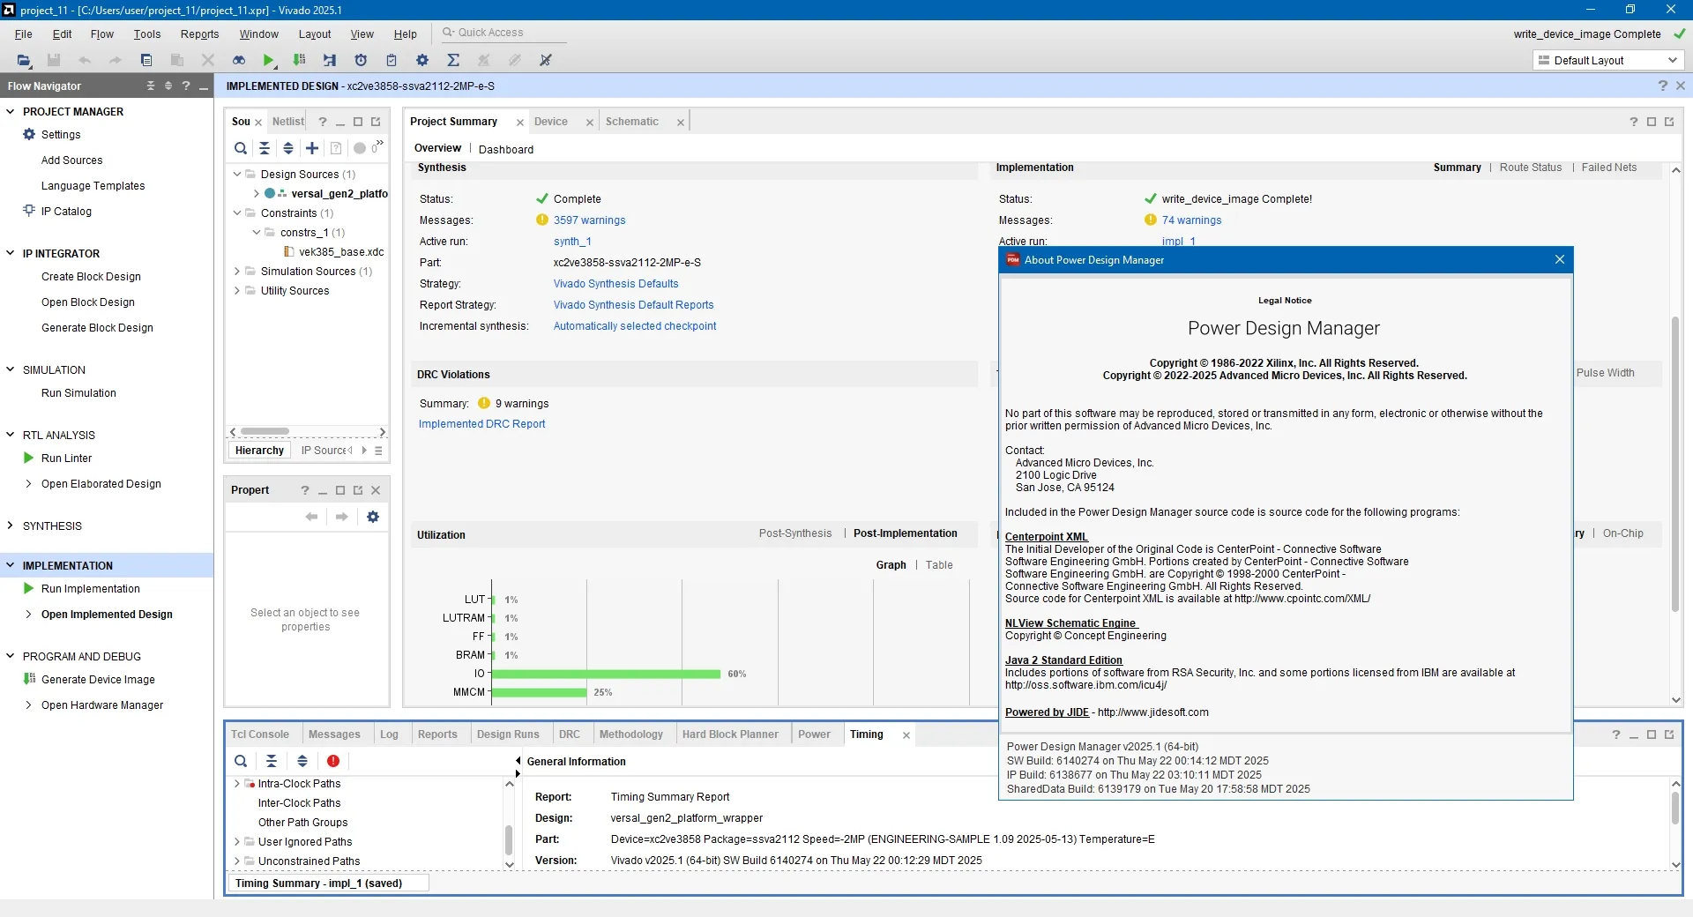
Task: Expand Unconstrained Paths tree node
Action: (x=236, y=861)
